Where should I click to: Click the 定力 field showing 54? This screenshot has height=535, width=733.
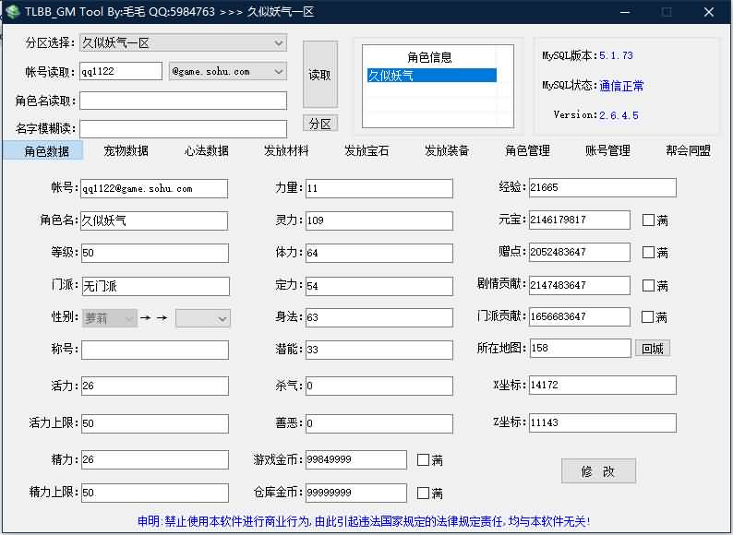[x=379, y=286]
